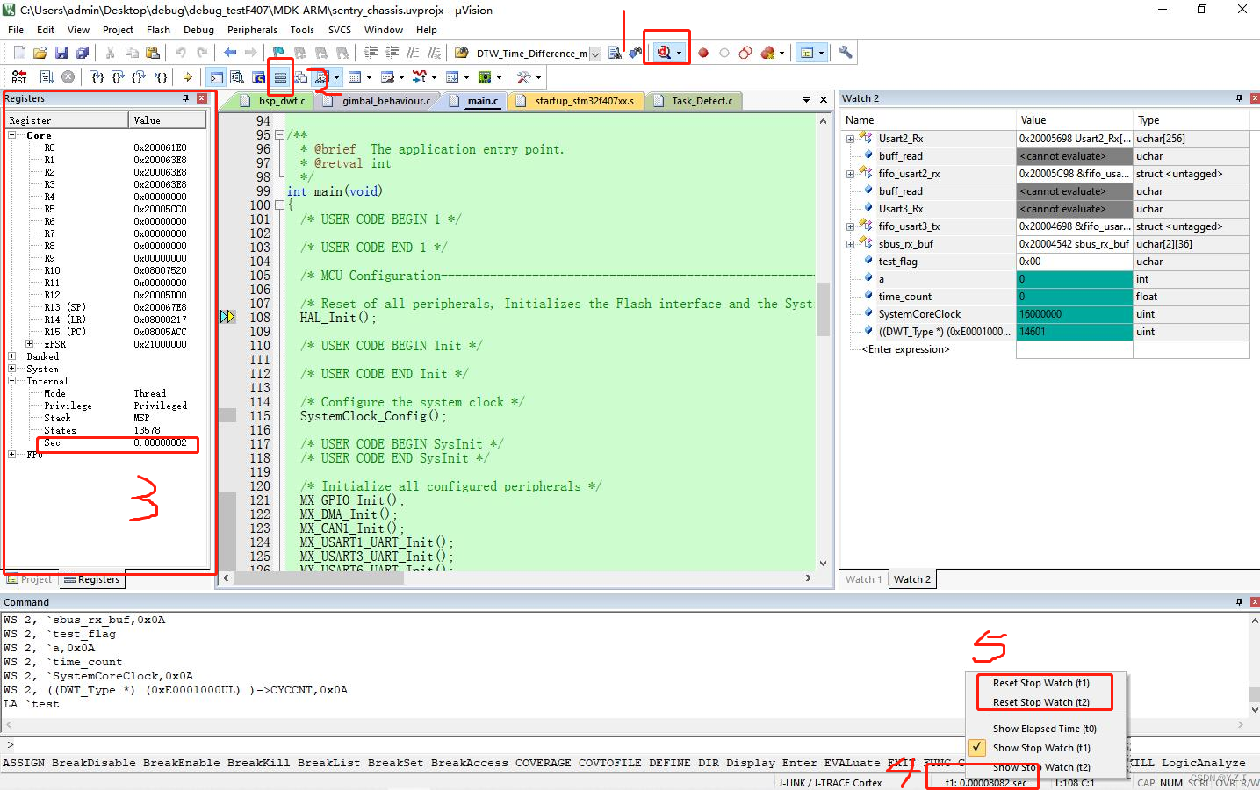Click the <Enter expression> watch field
This screenshot has width=1260, height=790.
tap(905, 349)
